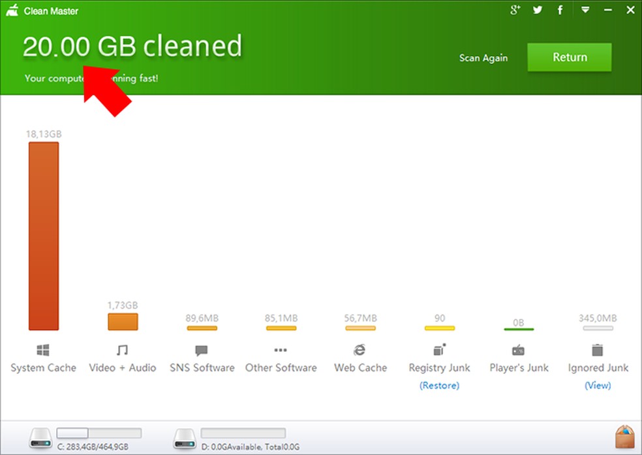Share via the Twitter bird icon
642x455 pixels.
click(538, 10)
